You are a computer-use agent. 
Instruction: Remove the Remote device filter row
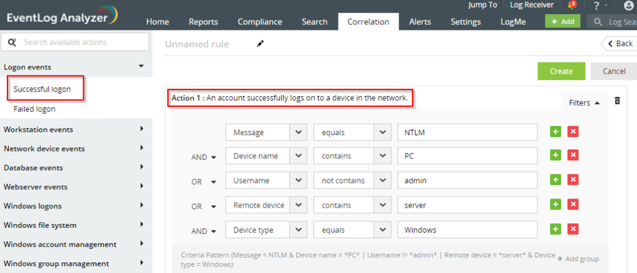(573, 204)
